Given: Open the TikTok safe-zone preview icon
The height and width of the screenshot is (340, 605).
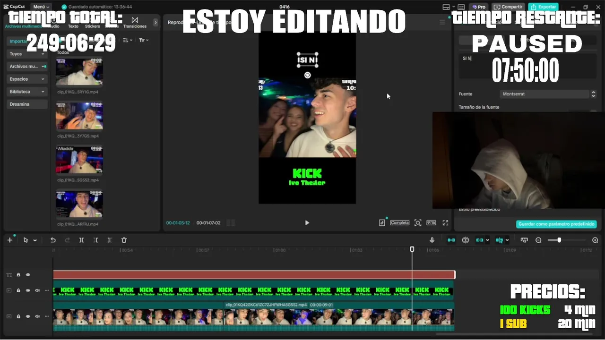Looking at the screenshot, I should [382, 222].
